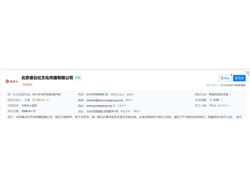The height and width of the screenshot is (188, 250).
Task: Open the 报告 report button
Action: [225, 78]
